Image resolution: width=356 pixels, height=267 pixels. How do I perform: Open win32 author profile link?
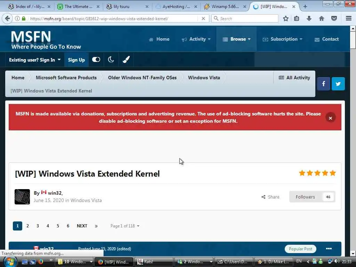[55, 193]
